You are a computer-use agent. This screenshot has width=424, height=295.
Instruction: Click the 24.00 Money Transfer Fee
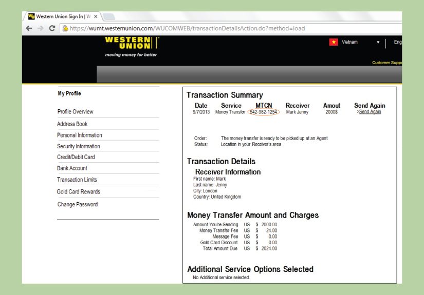(x=271, y=230)
